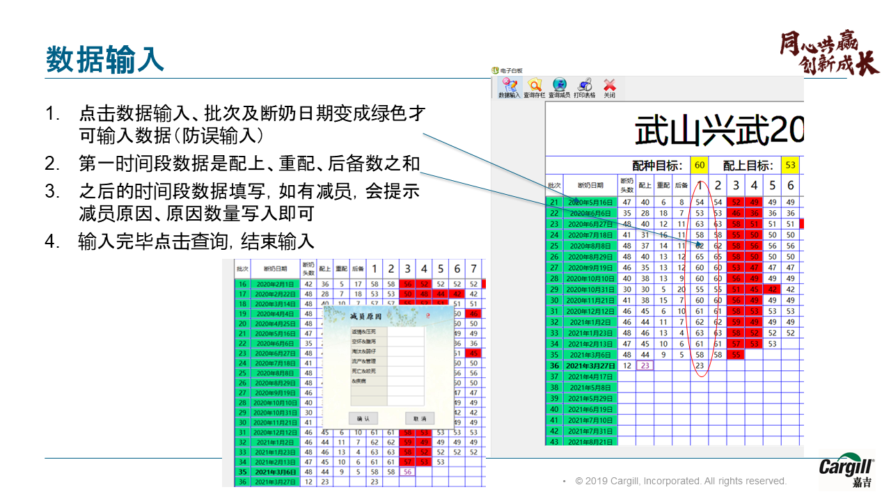Image resolution: width=891 pixels, height=501 pixels.
Task: Click 确认 button in 减员原因 dialog
Action: coord(363,418)
